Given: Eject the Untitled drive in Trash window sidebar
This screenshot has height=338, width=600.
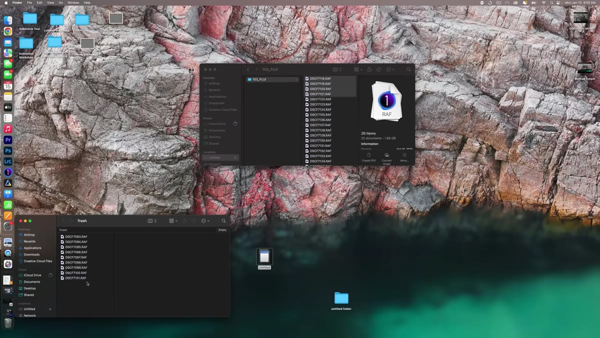Looking at the screenshot, I should coord(50,309).
